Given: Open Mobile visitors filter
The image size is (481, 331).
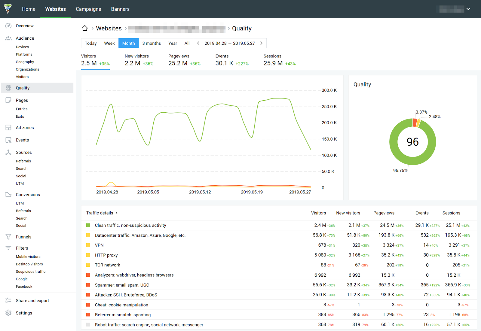Looking at the screenshot, I should [28, 257].
